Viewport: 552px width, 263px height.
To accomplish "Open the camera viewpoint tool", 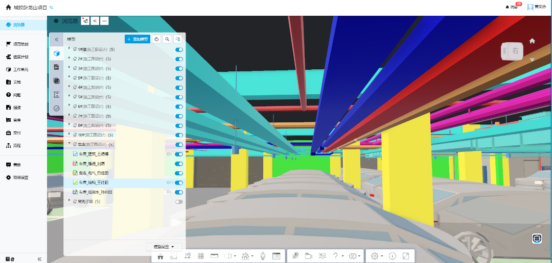I will [309, 256].
